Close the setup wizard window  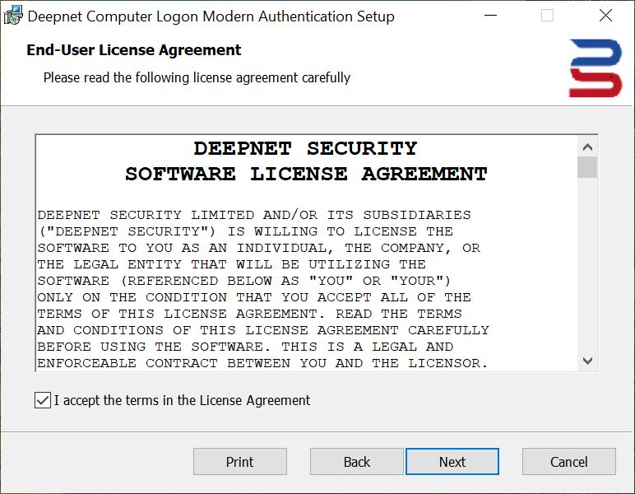[605, 16]
